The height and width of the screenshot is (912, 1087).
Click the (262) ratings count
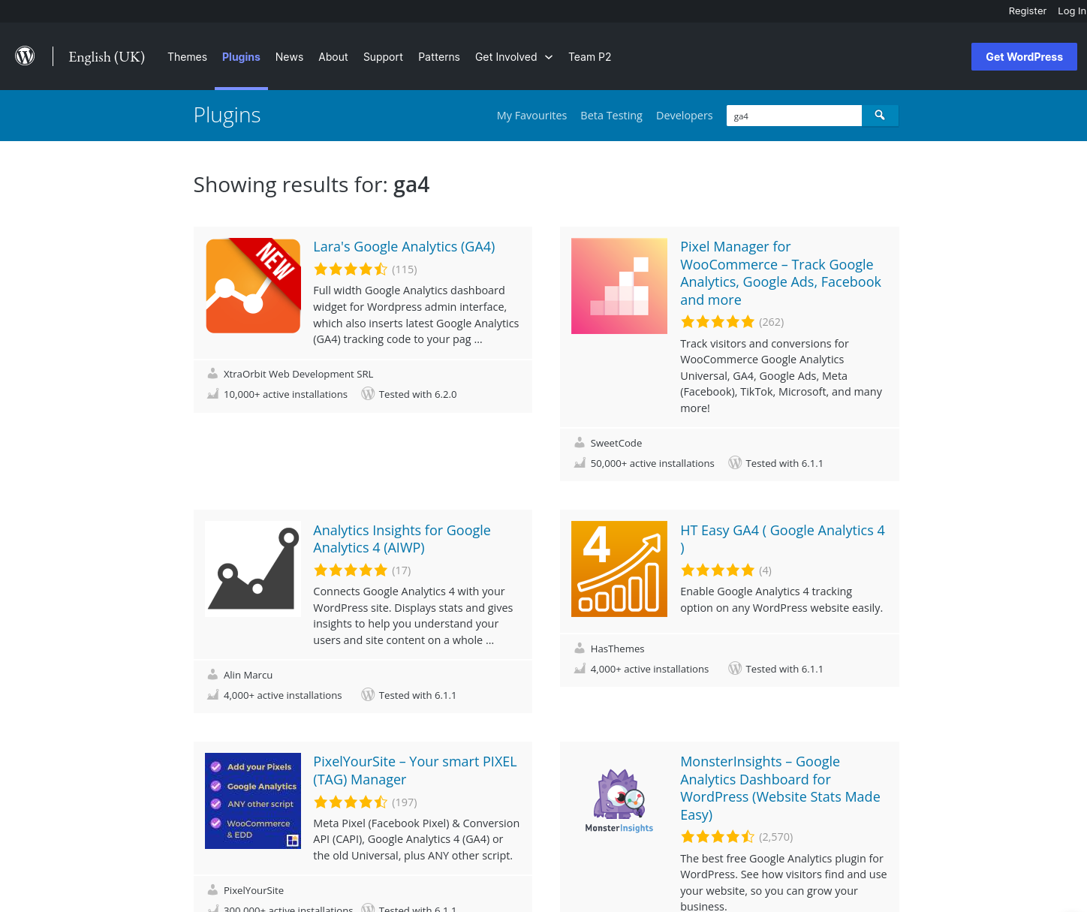[x=771, y=322]
